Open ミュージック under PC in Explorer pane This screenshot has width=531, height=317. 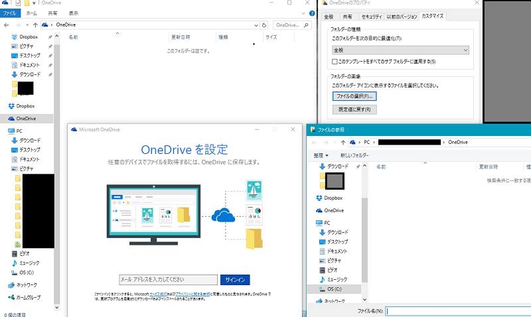pyautogui.click(x=29, y=263)
